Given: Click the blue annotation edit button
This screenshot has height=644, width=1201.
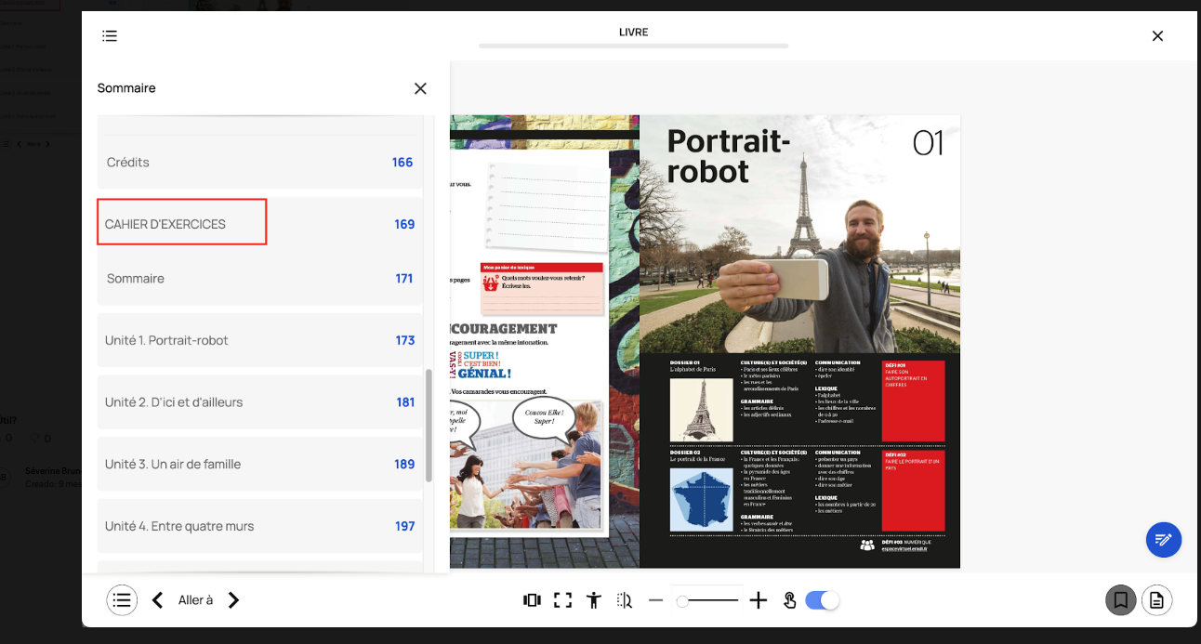Looking at the screenshot, I should click(x=1163, y=539).
